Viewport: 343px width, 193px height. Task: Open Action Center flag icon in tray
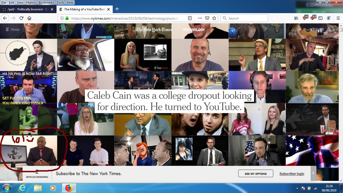[x=303, y=188]
